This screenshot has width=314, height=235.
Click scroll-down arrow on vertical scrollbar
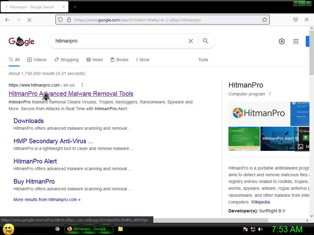(x=312, y=216)
